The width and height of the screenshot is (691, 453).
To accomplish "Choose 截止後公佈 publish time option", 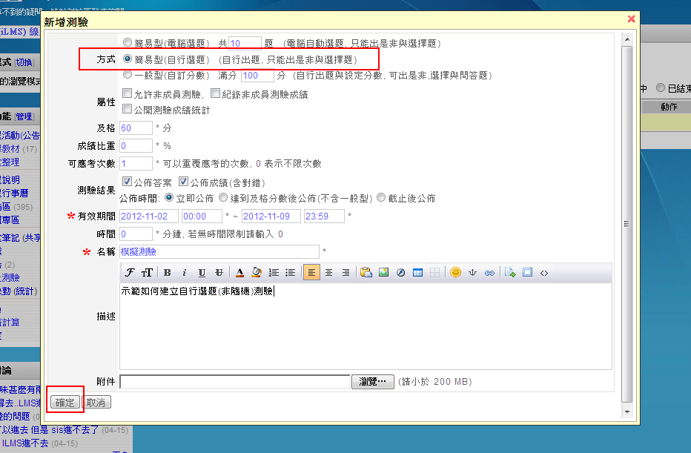I will click(381, 198).
